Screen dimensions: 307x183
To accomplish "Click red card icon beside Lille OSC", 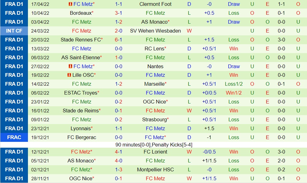I will pyautogui.click(x=70, y=75).
